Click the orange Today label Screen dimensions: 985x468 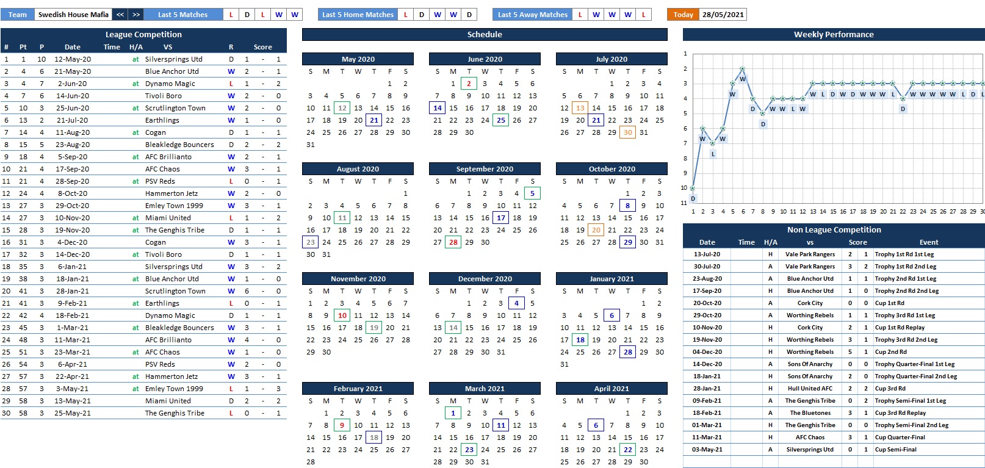click(x=683, y=15)
